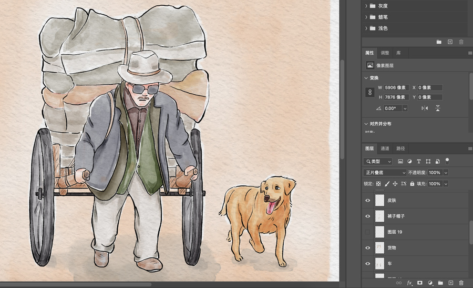The height and width of the screenshot is (288, 473).
Task: Open the rotation angle dropdown
Action: point(405,108)
